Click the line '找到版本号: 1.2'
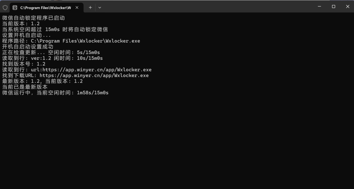Viewport: 354px width, 189px height. tap(24, 64)
